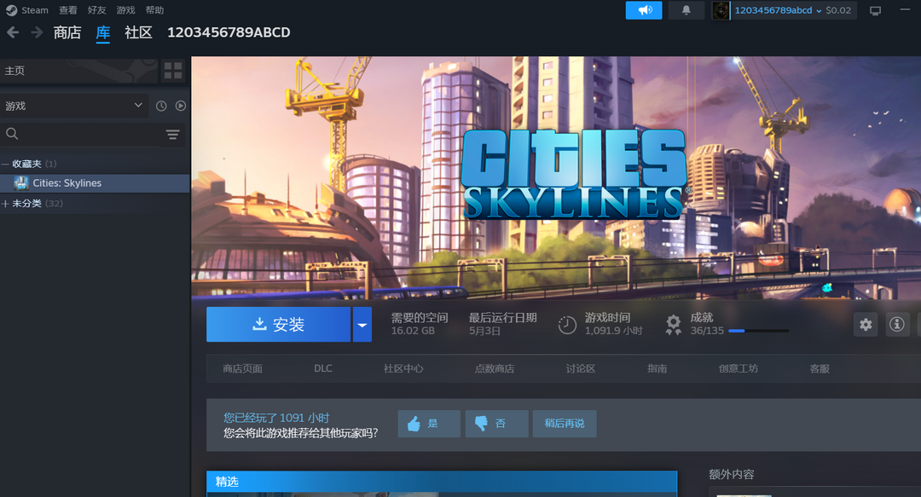This screenshot has width=921, height=497.
Task: Recommend the game with thumbs up 是
Action: [429, 424]
